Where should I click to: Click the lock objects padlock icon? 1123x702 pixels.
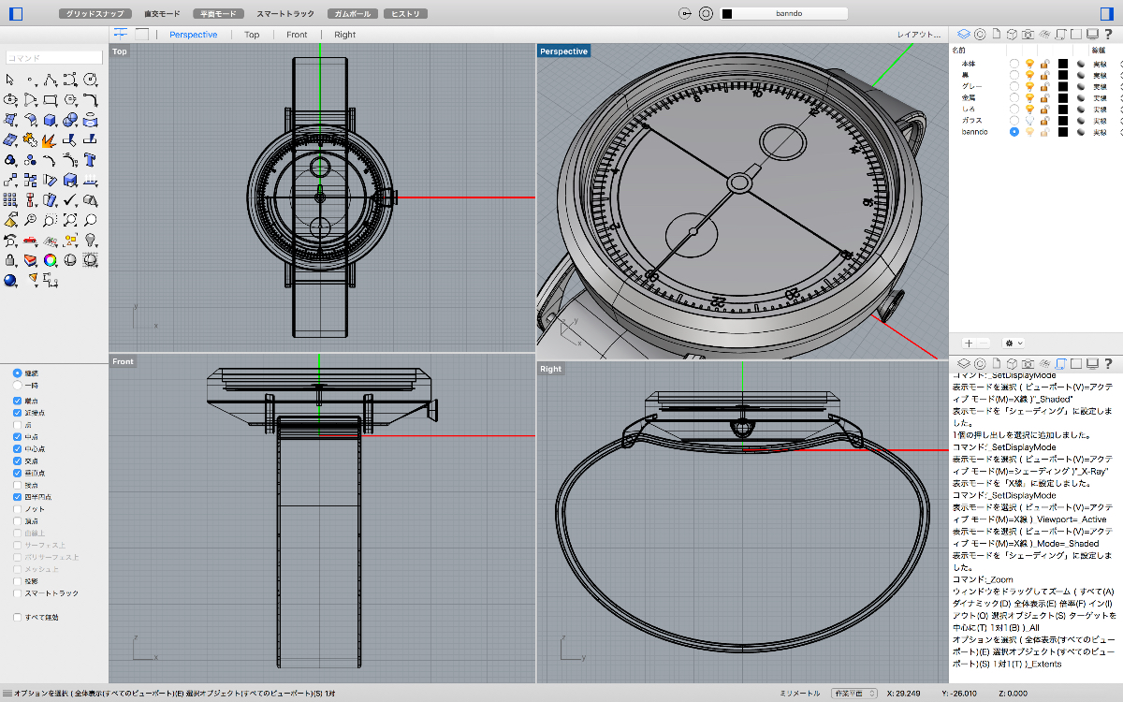pos(11,260)
